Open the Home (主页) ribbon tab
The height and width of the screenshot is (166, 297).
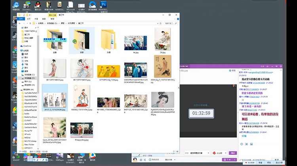click(x=29, y=19)
